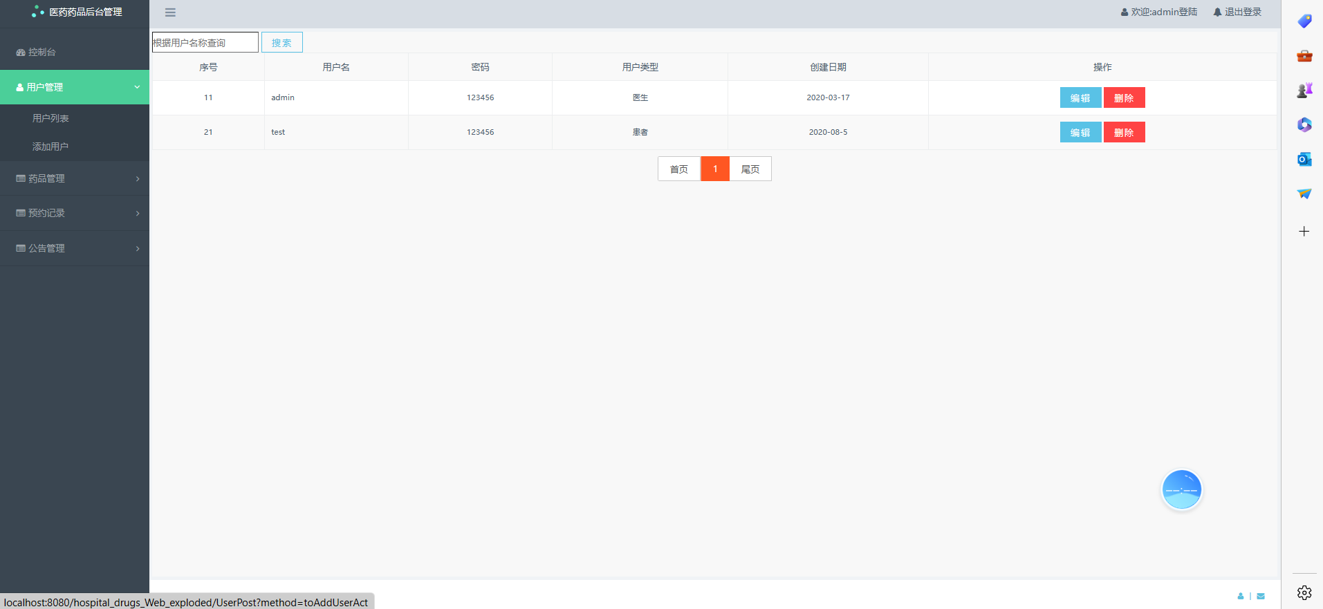
Task: Open the Outlook sidebar icon
Action: (1304, 160)
